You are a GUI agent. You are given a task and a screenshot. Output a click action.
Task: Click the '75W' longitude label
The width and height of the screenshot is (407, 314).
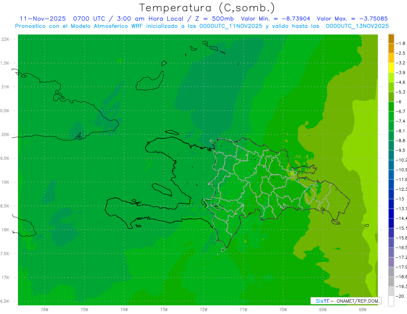(x=84, y=309)
